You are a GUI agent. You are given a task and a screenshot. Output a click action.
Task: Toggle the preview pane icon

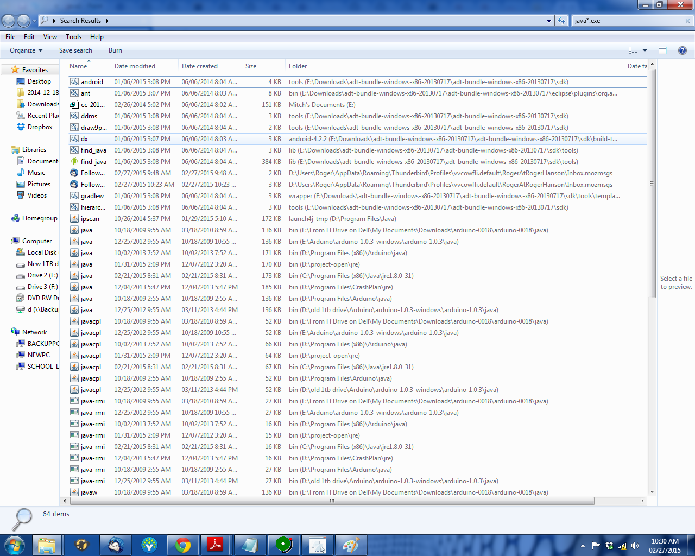pos(662,50)
